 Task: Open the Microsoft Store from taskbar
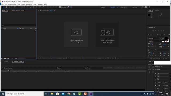(57, 94)
